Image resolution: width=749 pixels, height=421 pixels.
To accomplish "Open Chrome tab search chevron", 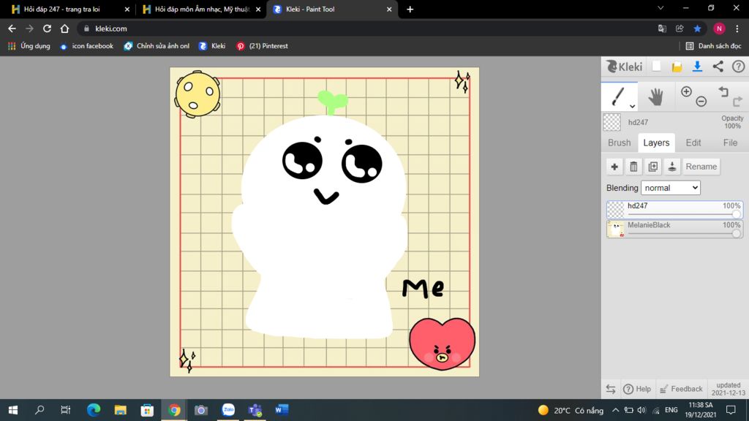I will (x=660, y=8).
